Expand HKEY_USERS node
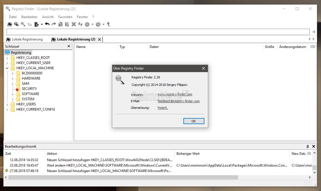The height and width of the screenshot is (191, 321). (x=7, y=104)
